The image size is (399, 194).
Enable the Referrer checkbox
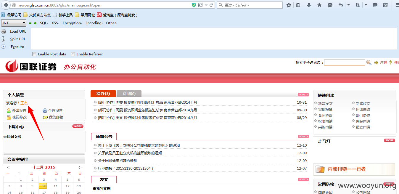pos(73,54)
